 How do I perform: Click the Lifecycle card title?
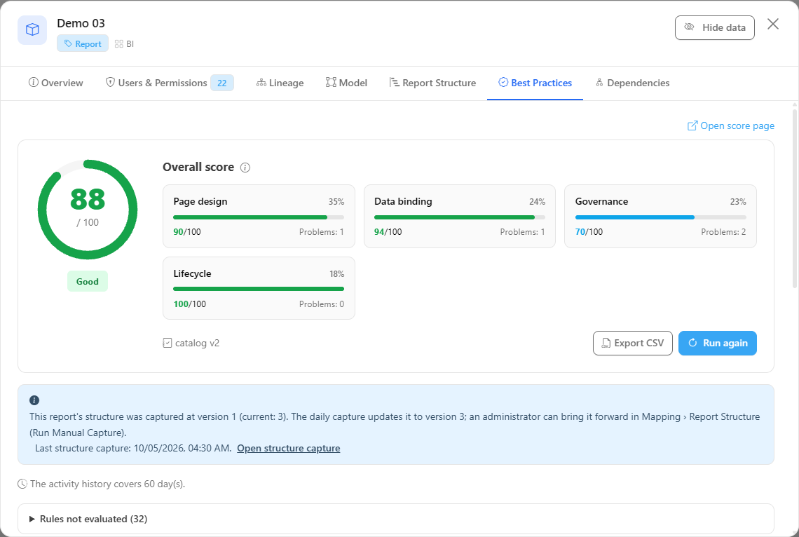tap(192, 273)
